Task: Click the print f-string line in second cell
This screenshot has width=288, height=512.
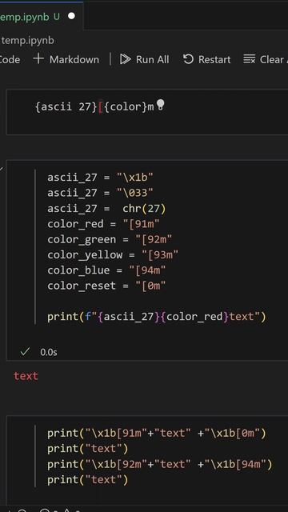Action: [157, 317]
